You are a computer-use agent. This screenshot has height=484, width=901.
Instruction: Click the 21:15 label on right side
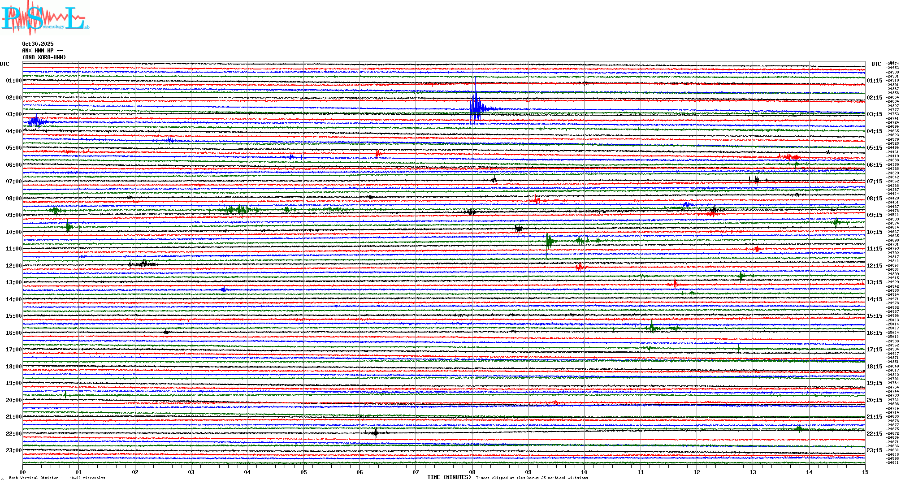[x=874, y=417]
